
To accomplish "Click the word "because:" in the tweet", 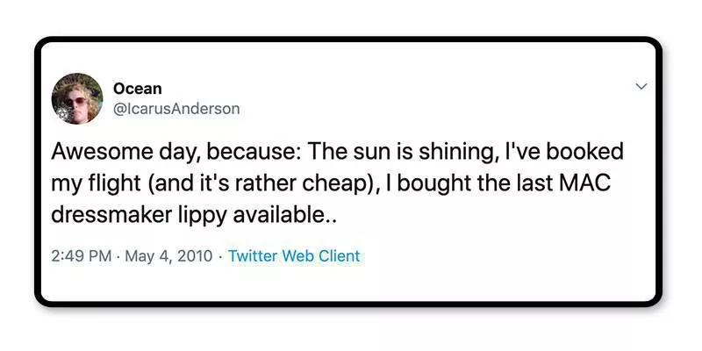I will tap(251, 152).
